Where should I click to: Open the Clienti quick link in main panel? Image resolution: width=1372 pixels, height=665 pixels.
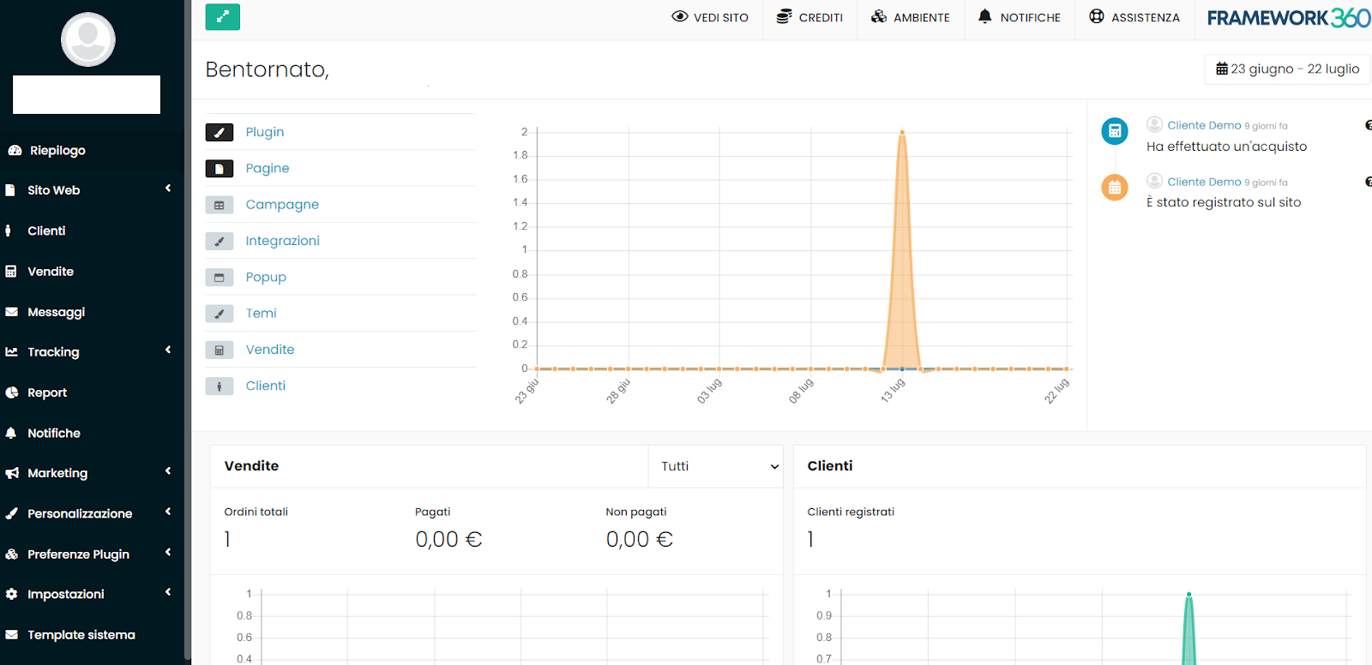[266, 386]
